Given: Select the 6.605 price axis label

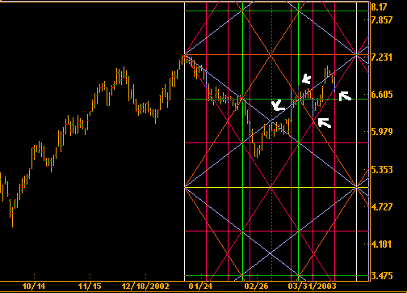Looking at the screenshot, I should click(x=382, y=95).
